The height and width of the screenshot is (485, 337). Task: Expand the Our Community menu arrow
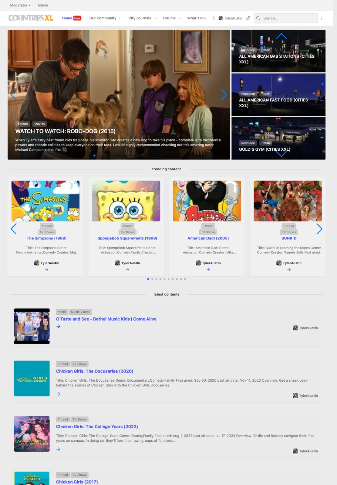pyautogui.click(x=120, y=18)
